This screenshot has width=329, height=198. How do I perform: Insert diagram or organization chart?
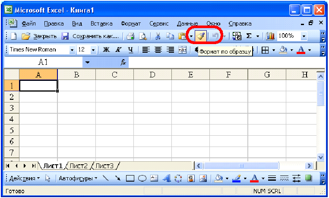pyautogui.click(x=178, y=178)
